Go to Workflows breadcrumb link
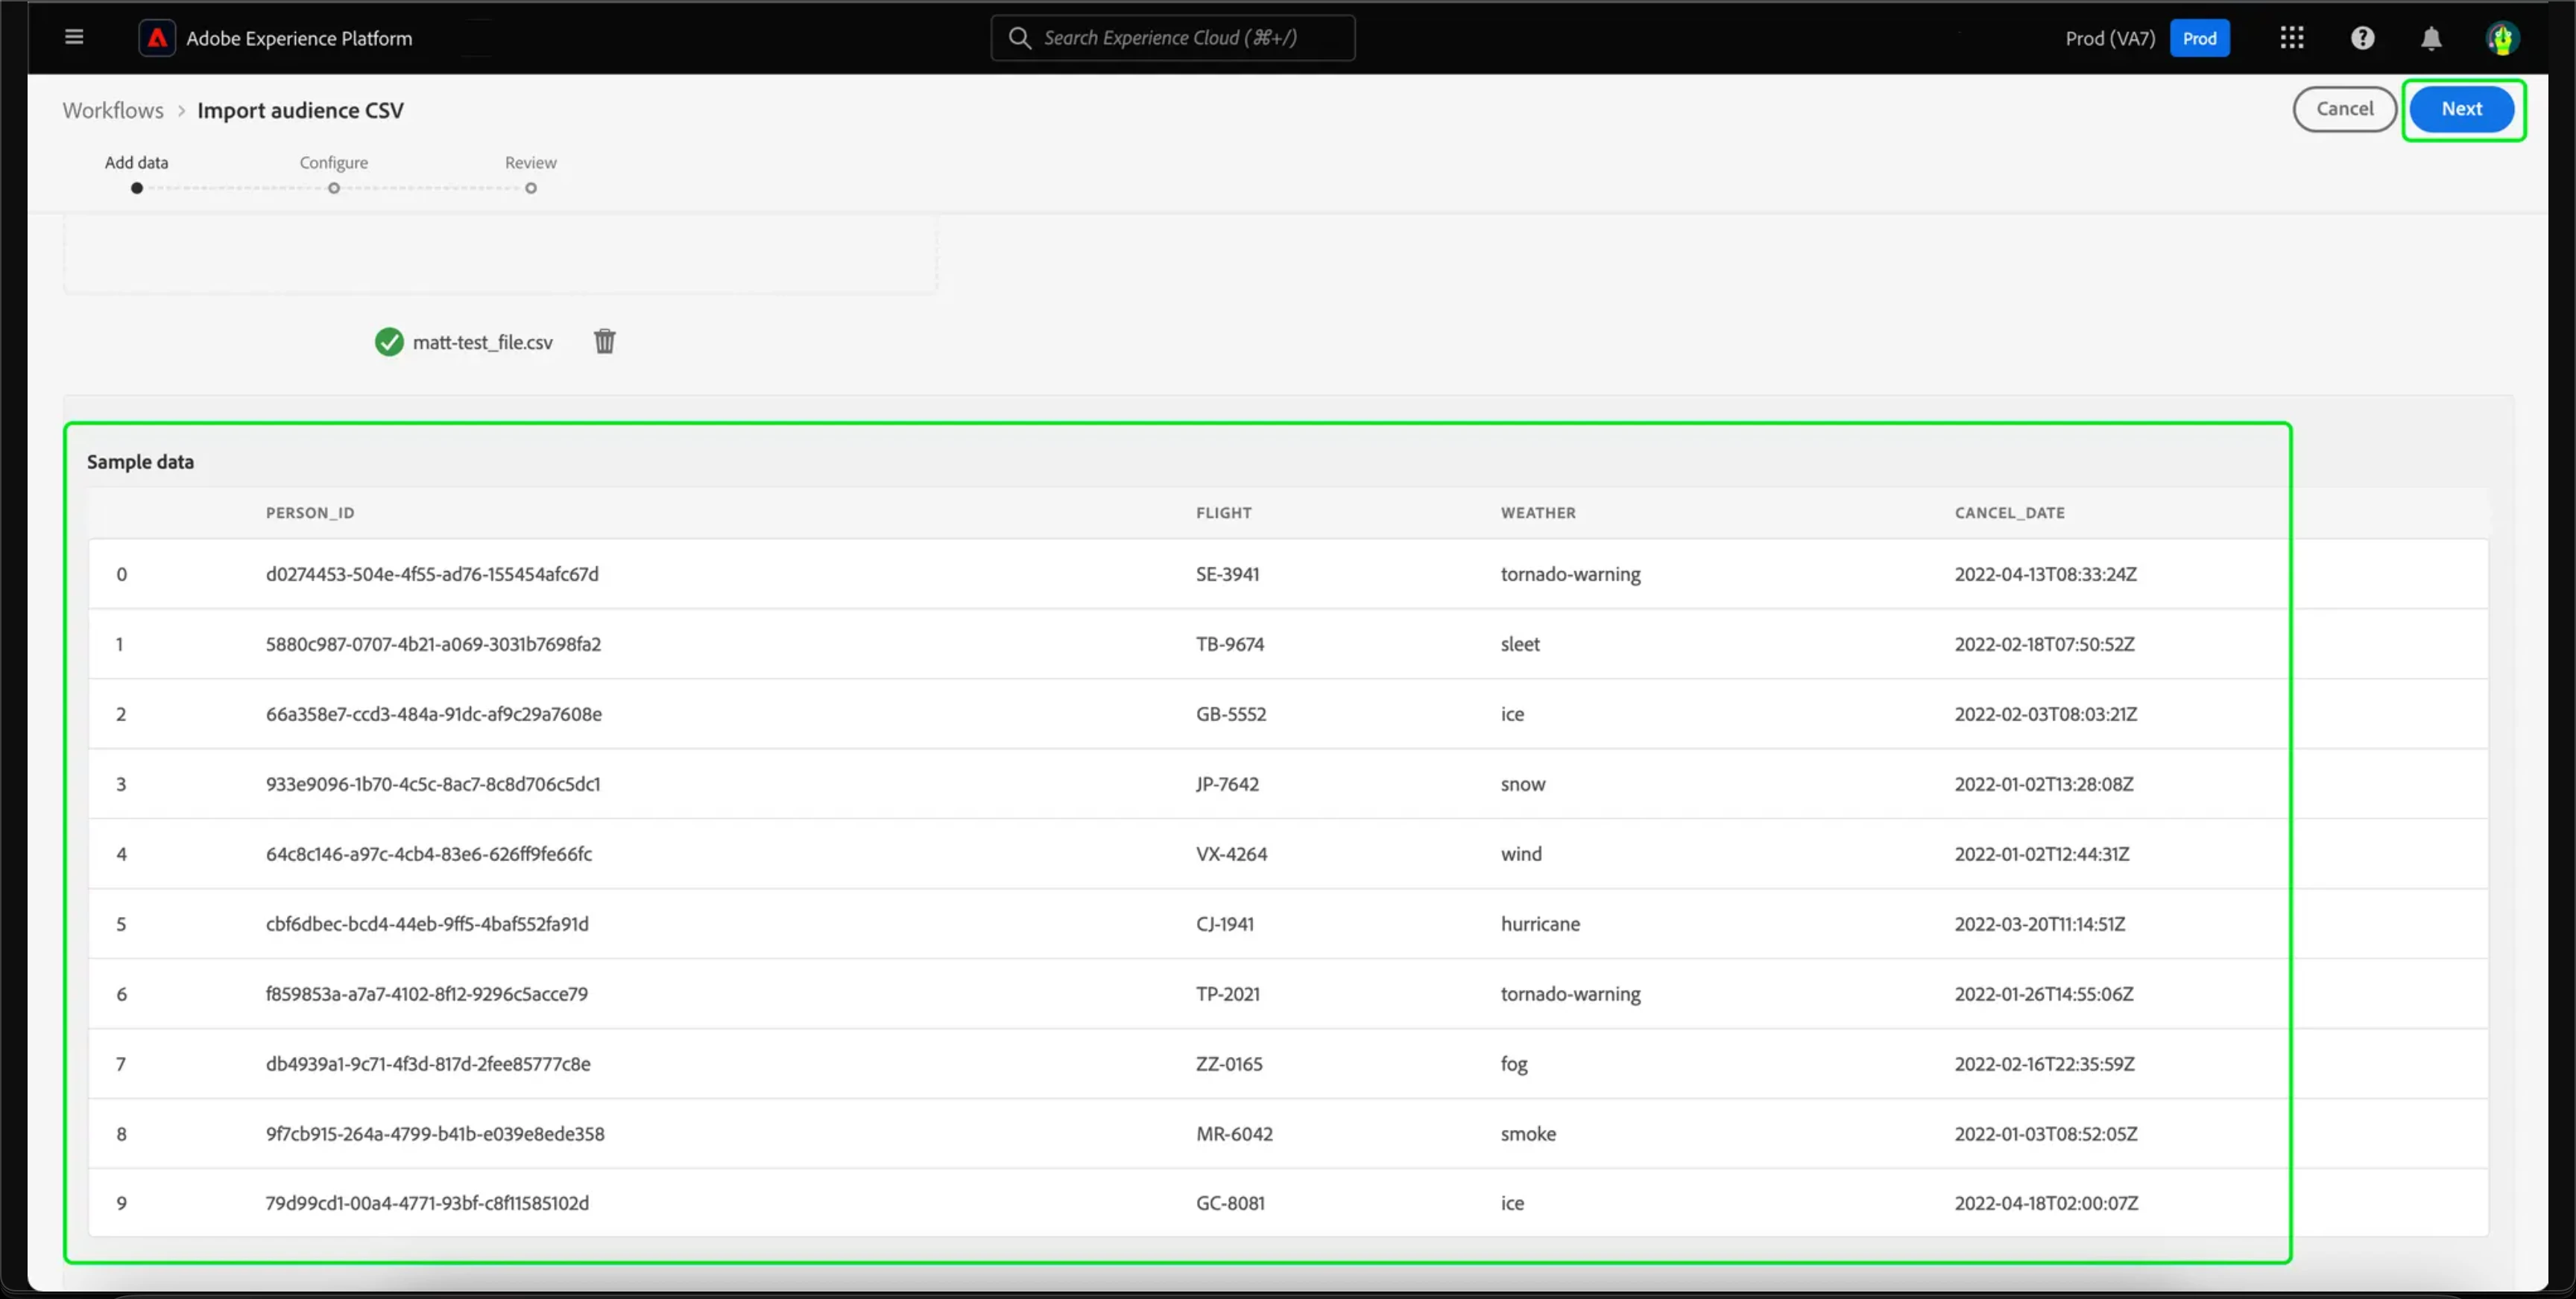2576x1299 pixels. [x=113, y=110]
